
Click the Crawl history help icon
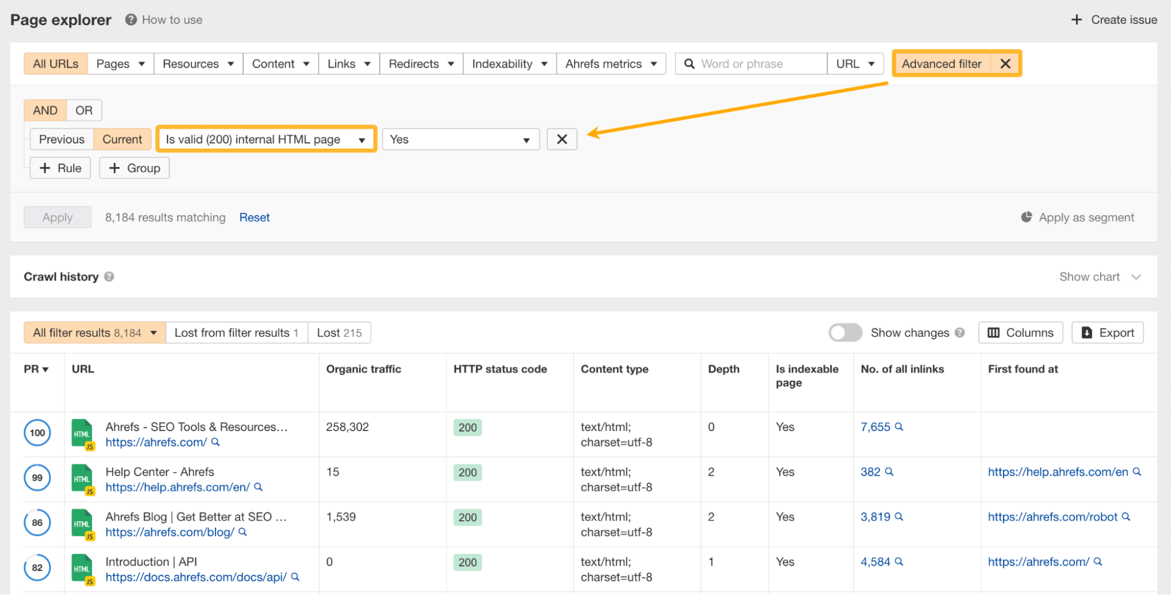point(109,277)
